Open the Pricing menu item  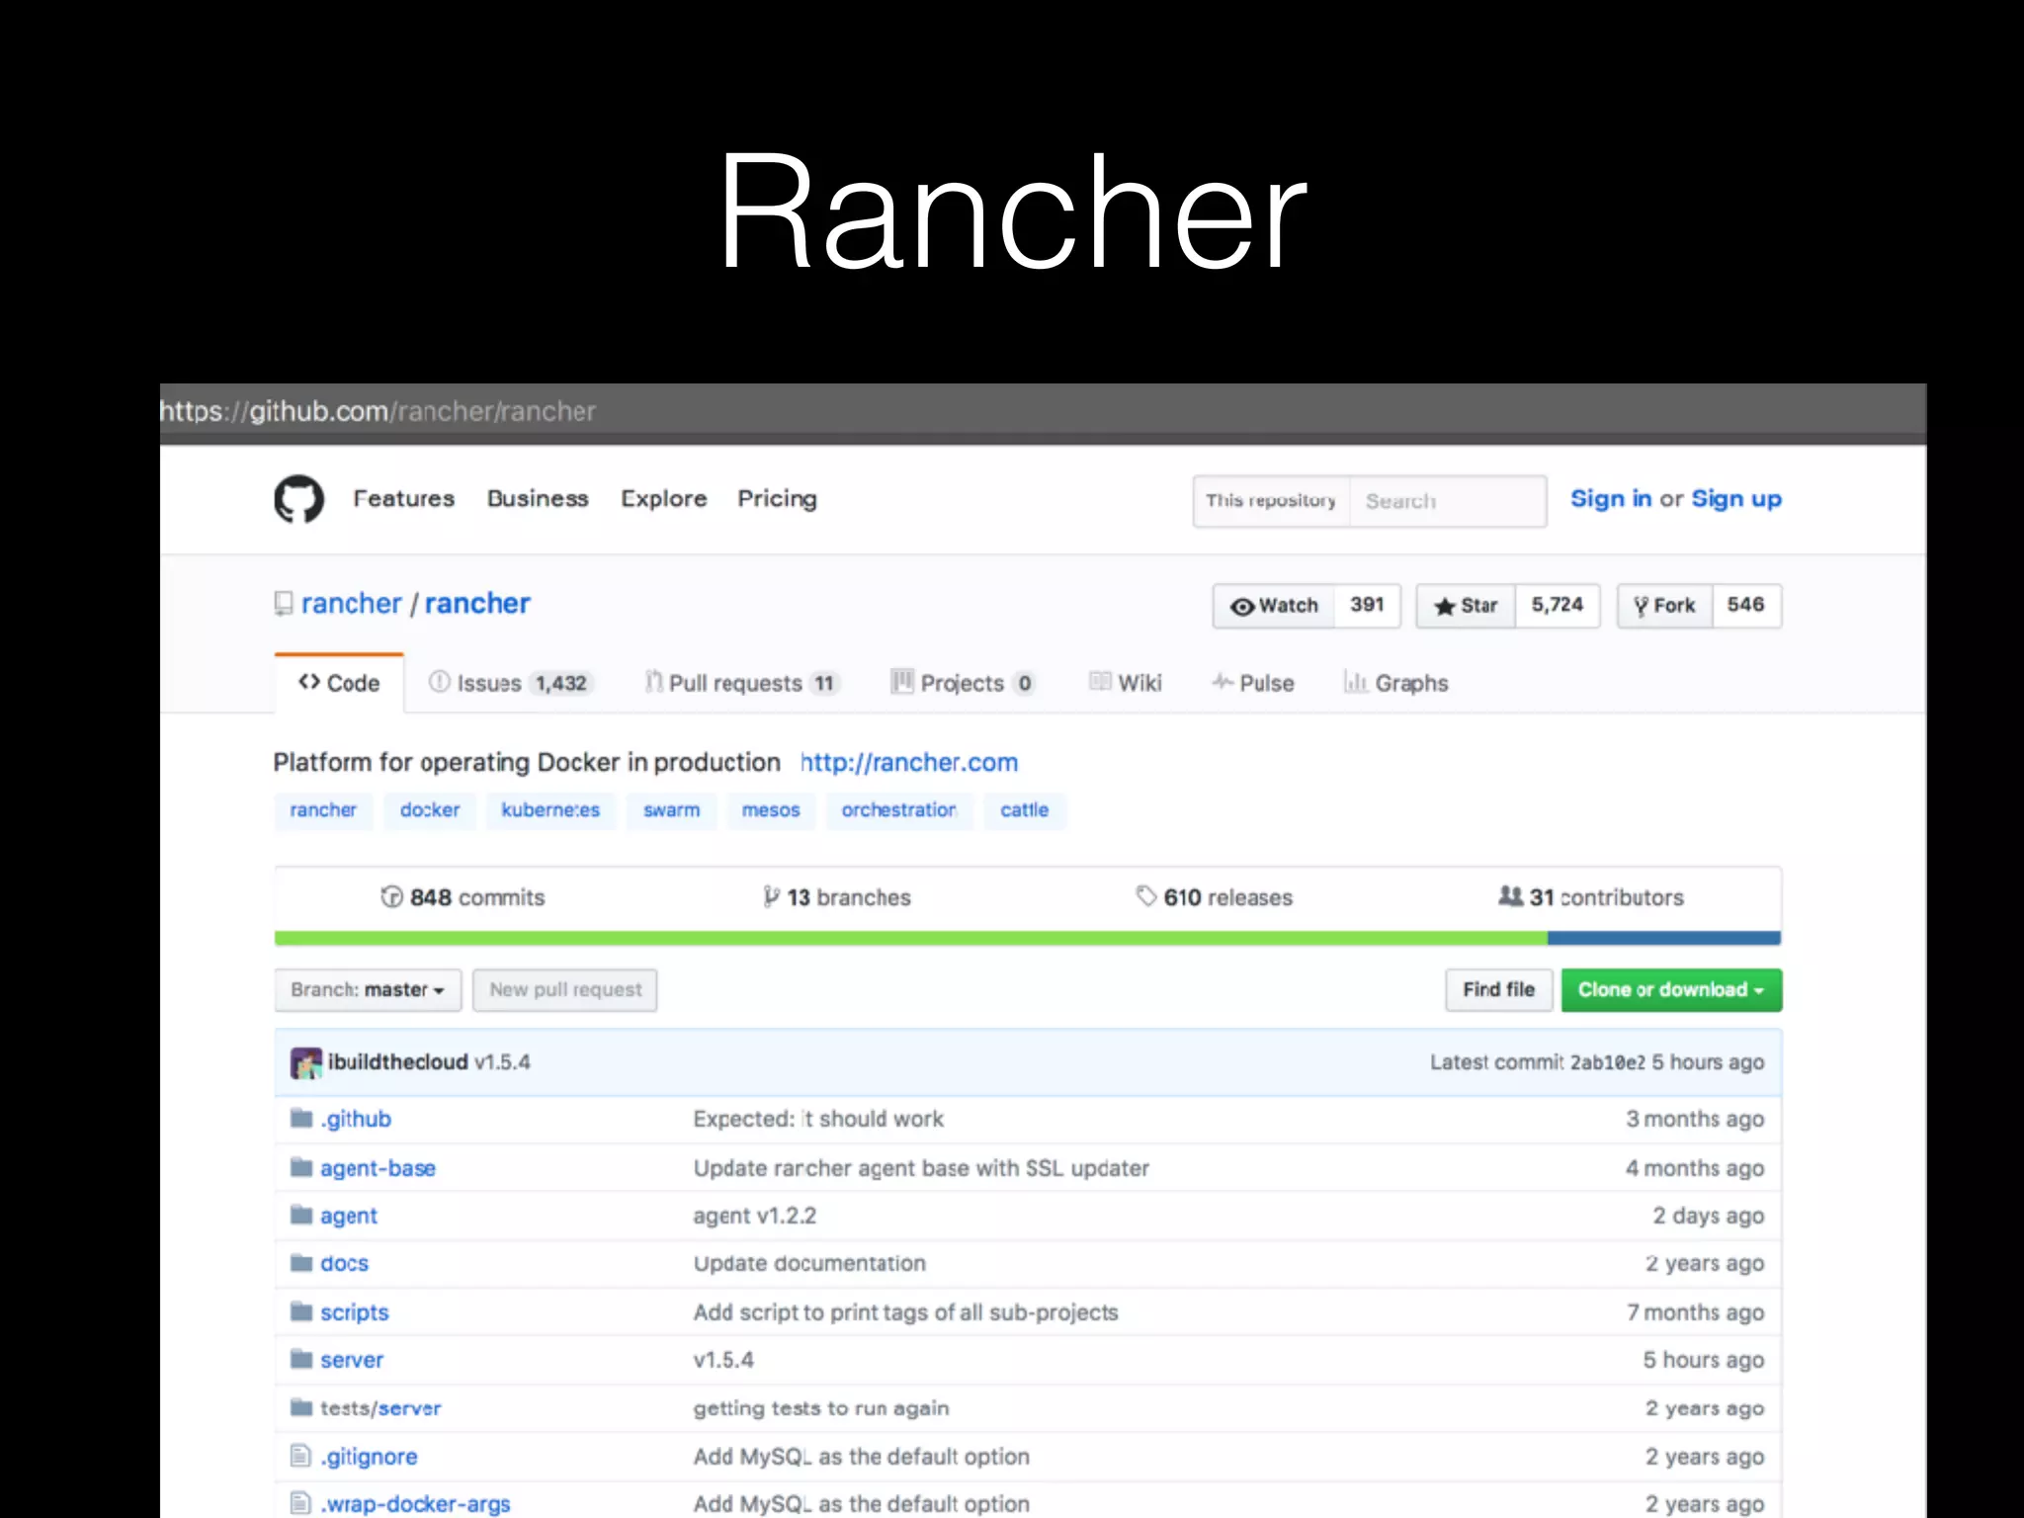pyautogui.click(x=777, y=498)
